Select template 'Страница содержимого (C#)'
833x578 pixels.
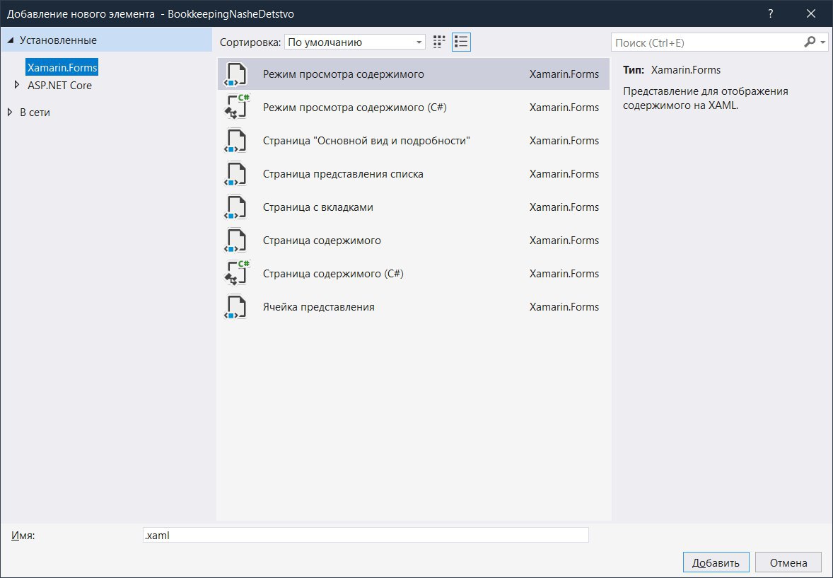(x=413, y=273)
